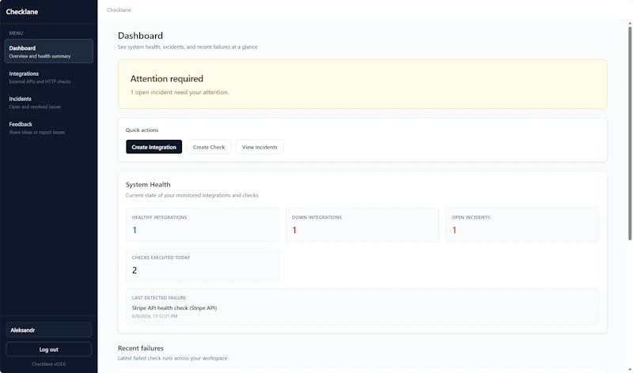Click the Checklane breadcrumb at top
Viewport: 633px width, 373px height.
coord(119,9)
